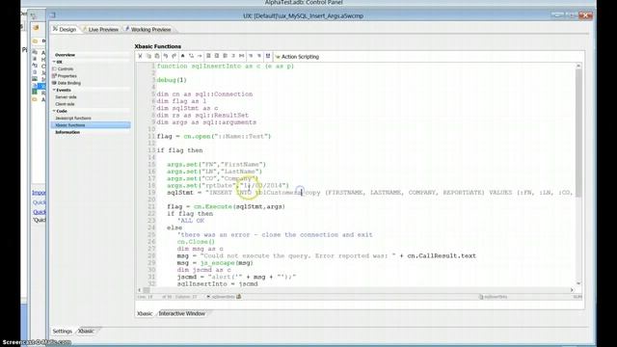
Task: Select the Settings tab at the bottom
Action: coord(62,331)
